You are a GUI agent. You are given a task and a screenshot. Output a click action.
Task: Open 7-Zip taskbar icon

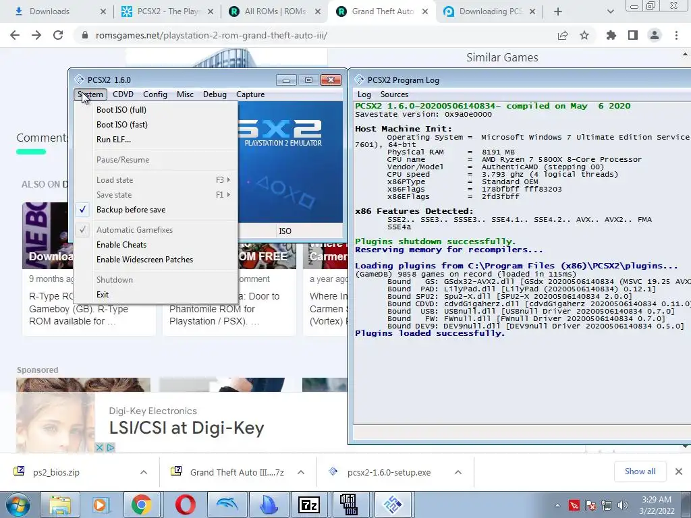coord(309,505)
